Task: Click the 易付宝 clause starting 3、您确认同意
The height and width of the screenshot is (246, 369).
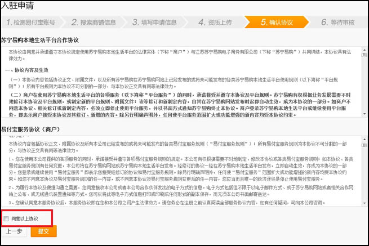Action: click(167, 203)
